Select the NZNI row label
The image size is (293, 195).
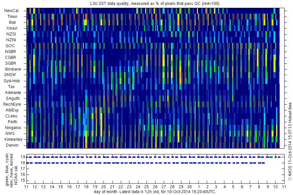tap(11, 40)
